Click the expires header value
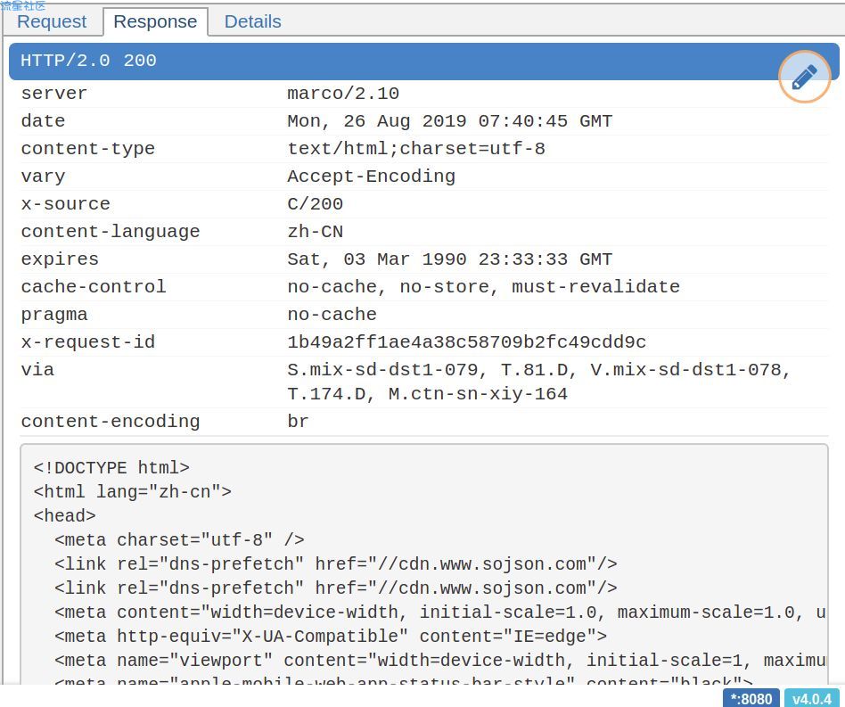This screenshot has width=845, height=707. [449, 259]
